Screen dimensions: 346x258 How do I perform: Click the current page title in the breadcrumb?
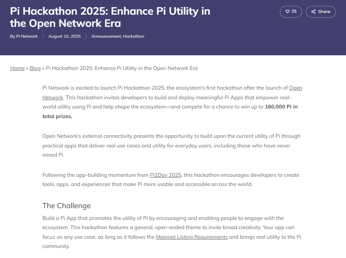(121, 68)
